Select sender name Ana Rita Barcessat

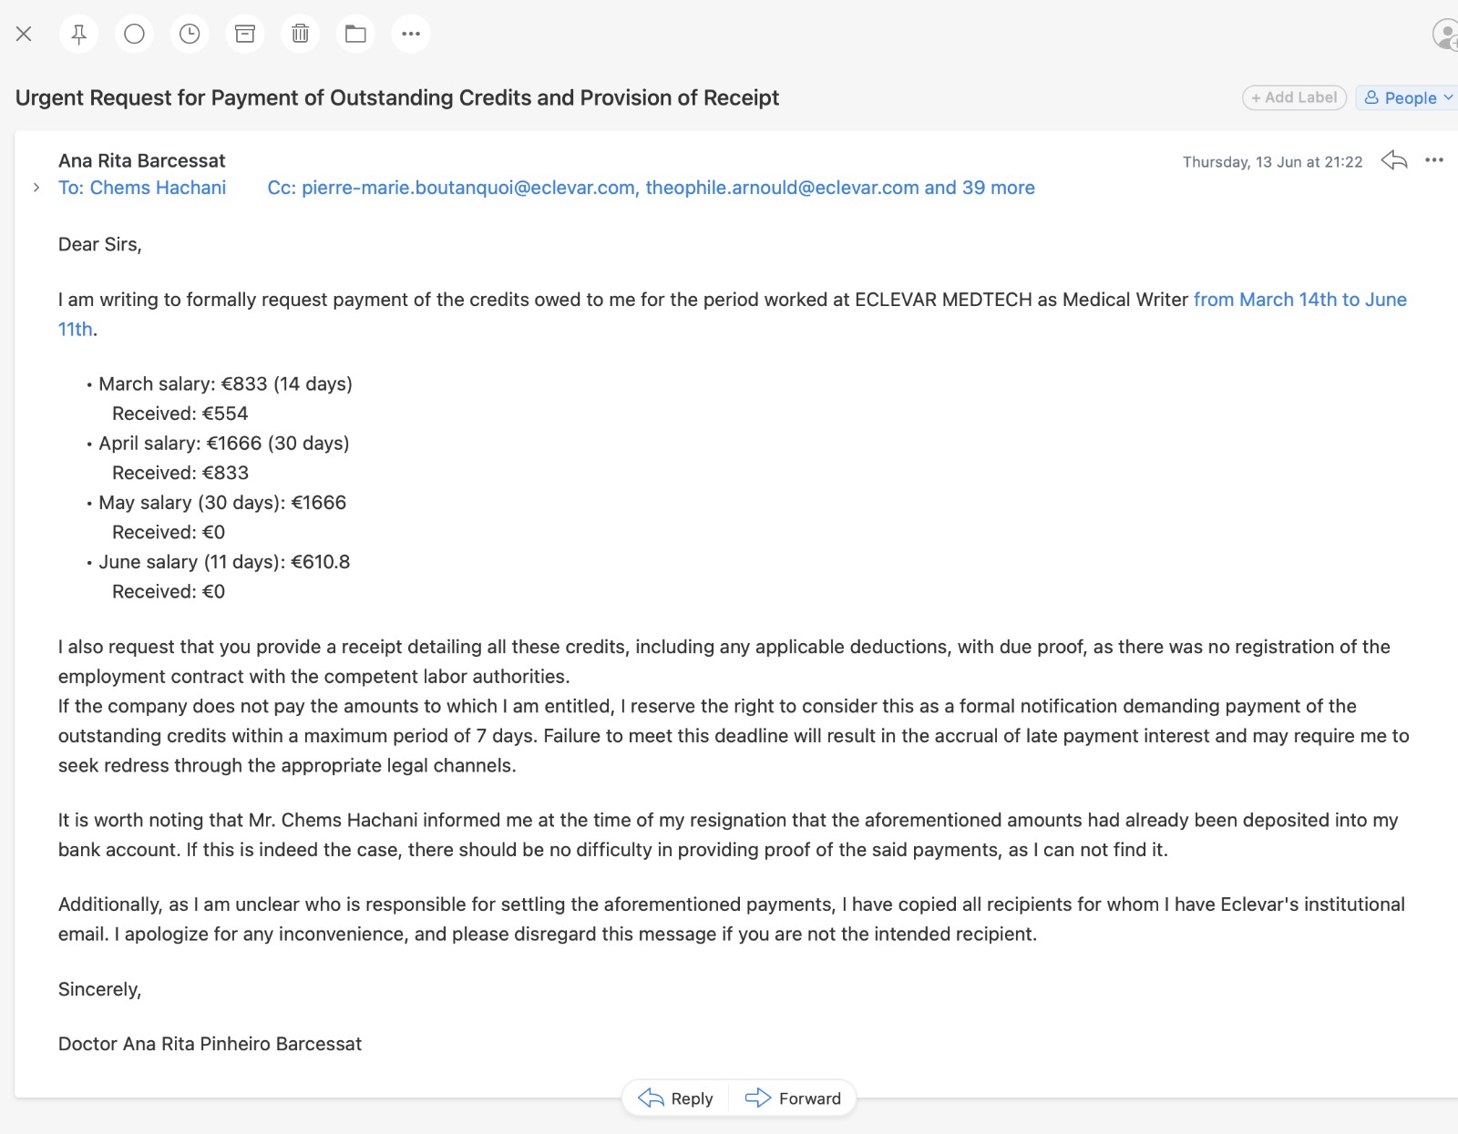pos(142,161)
